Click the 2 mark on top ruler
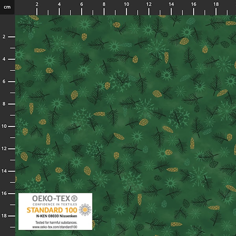236x236 pixels. pos(37,4)
